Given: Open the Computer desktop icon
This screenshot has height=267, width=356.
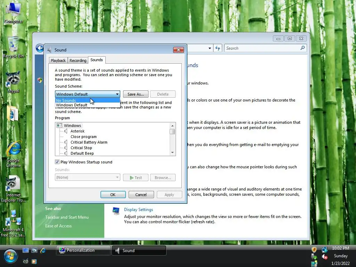Looking at the screenshot, I should point(14,13).
